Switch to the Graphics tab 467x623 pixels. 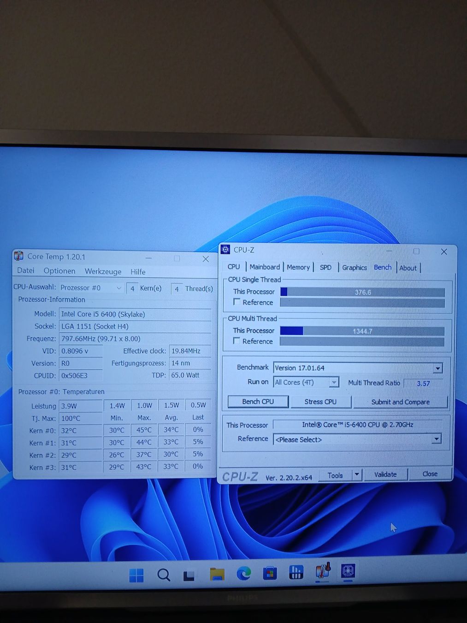(x=355, y=267)
